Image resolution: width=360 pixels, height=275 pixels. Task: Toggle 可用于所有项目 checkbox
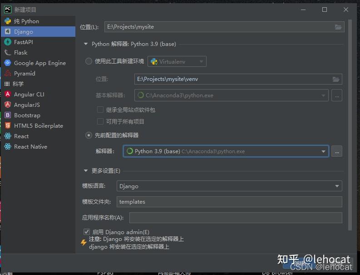[x=100, y=121]
